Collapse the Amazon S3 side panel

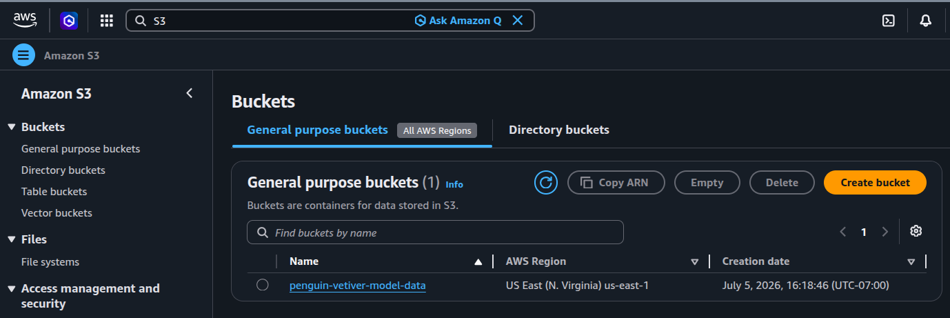tap(190, 93)
